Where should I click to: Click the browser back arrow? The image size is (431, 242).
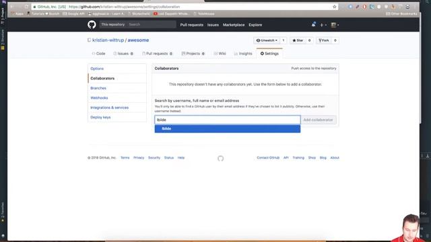(12, 7)
